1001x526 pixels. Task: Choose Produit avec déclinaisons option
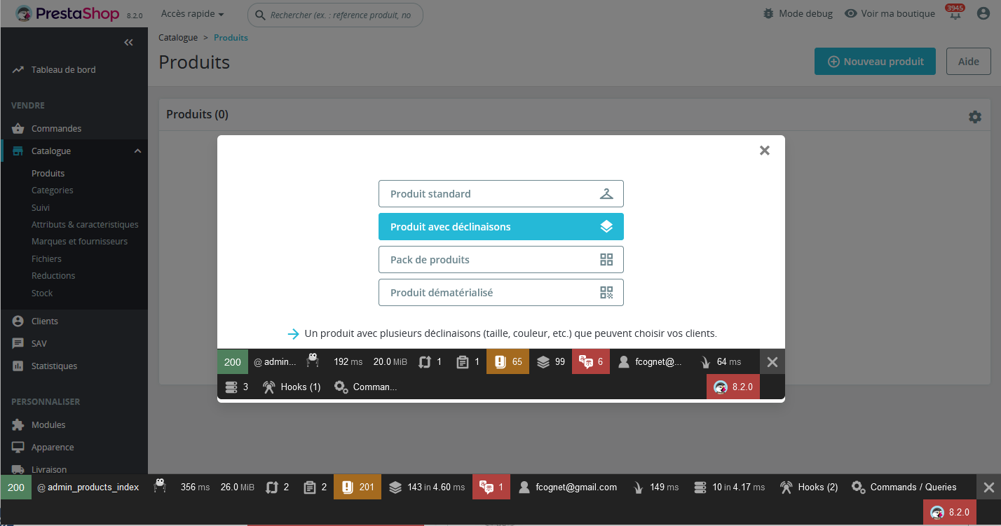click(x=501, y=226)
